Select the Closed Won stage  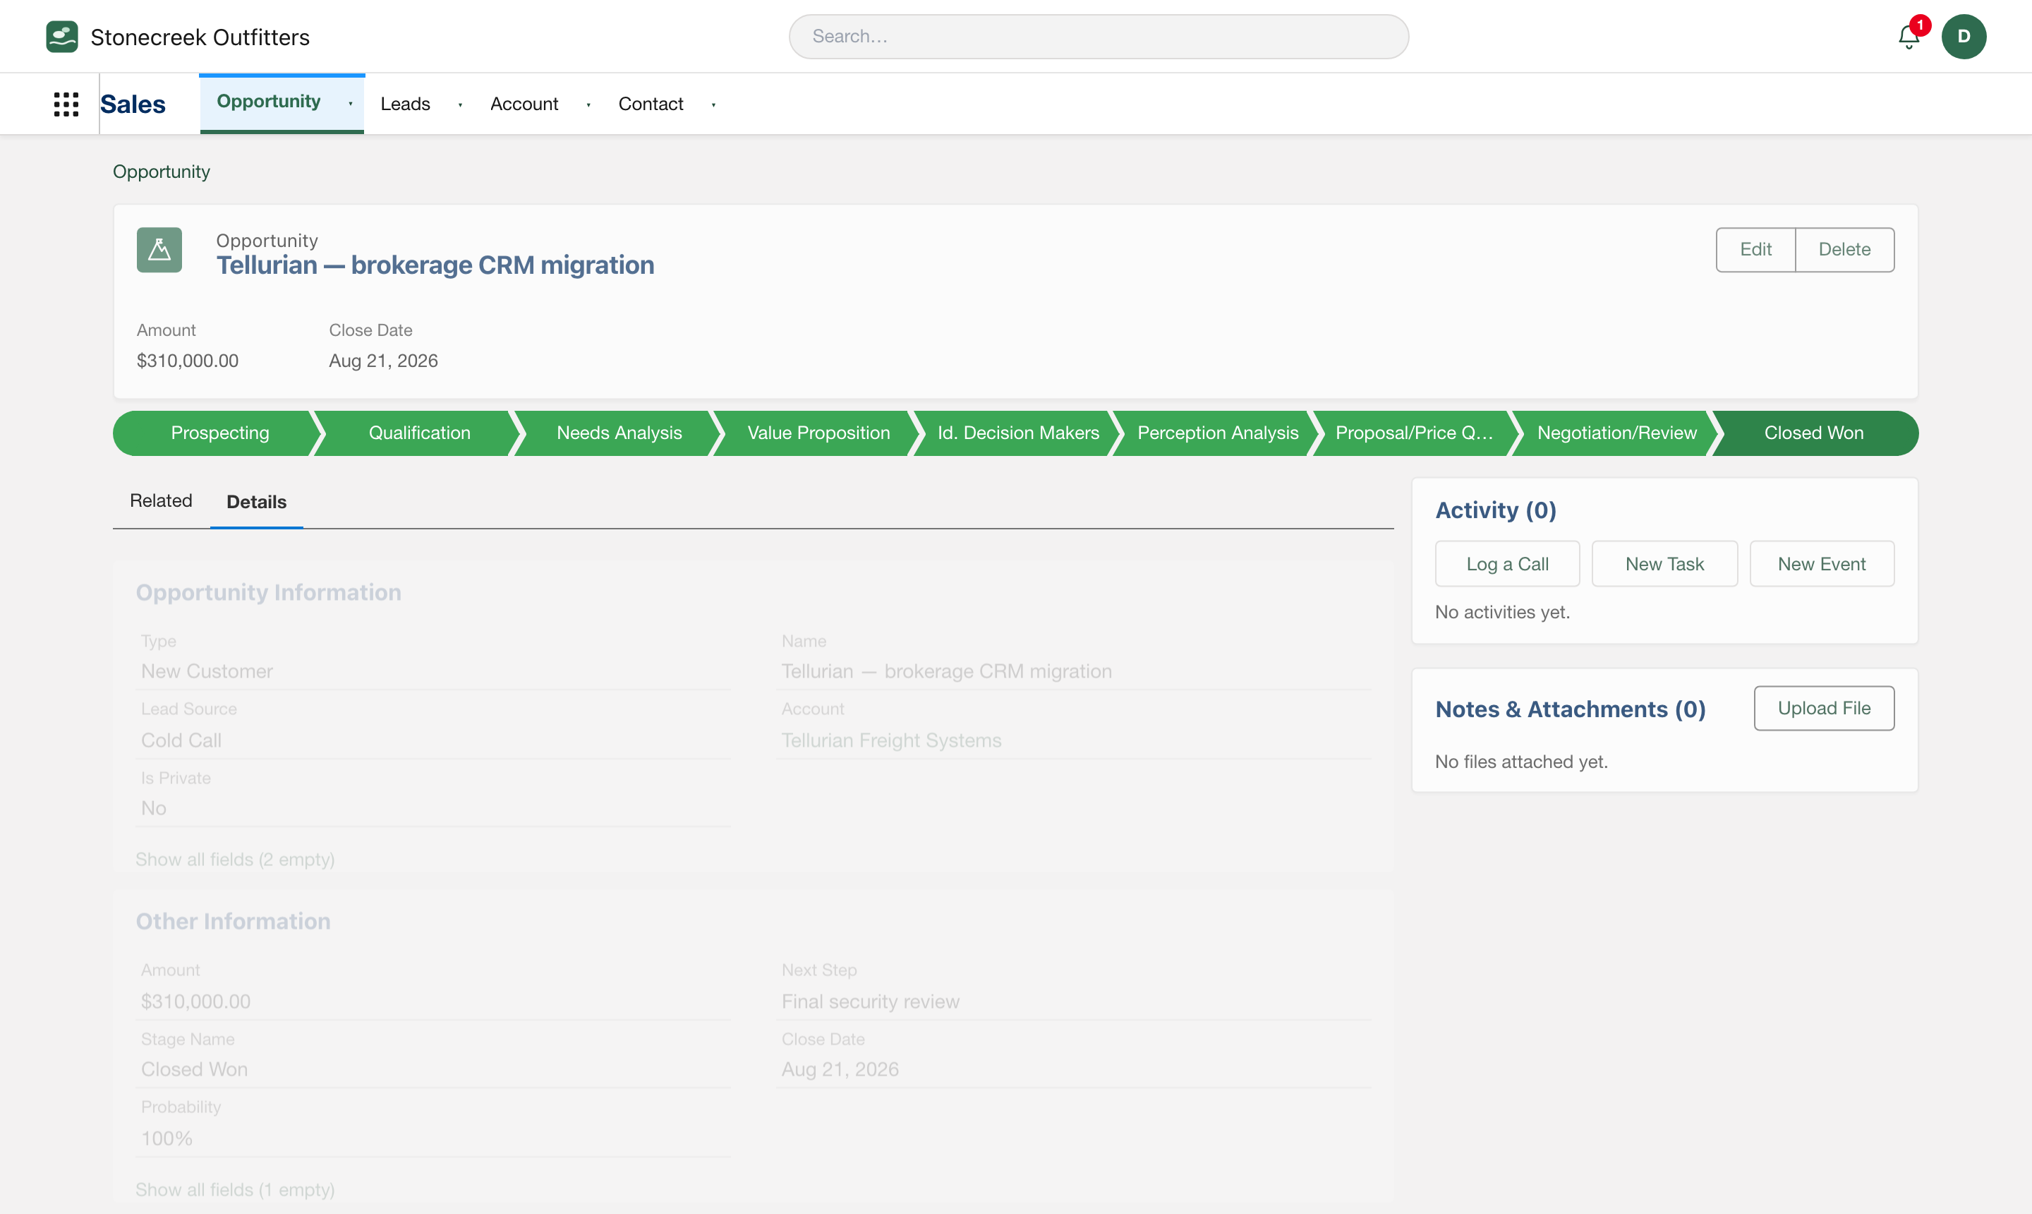[1814, 433]
